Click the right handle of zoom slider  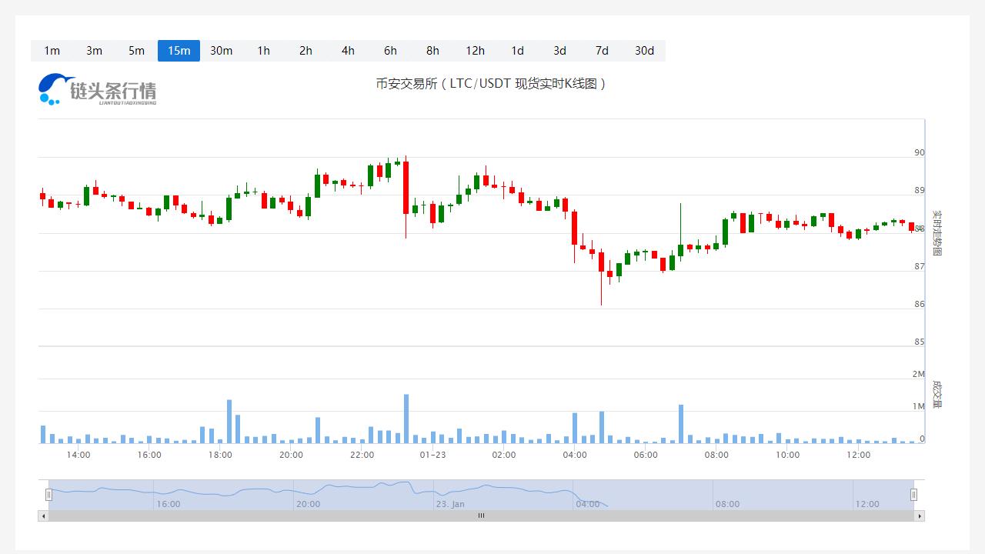point(914,495)
